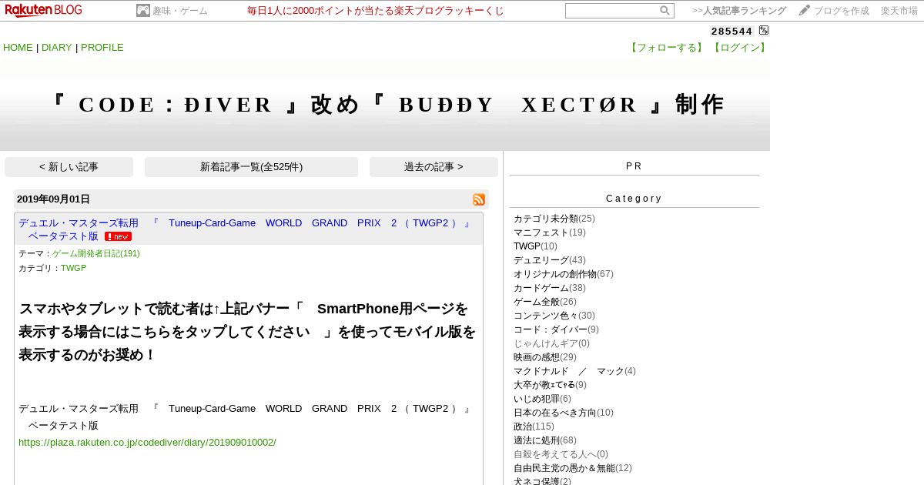Go to 楽天市場 link
This screenshot has height=485, width=924.
pos(899,11)
